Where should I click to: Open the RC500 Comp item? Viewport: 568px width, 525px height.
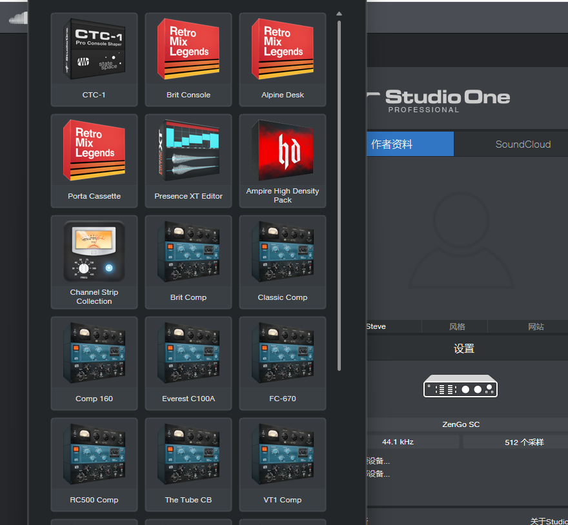(94, 464)
